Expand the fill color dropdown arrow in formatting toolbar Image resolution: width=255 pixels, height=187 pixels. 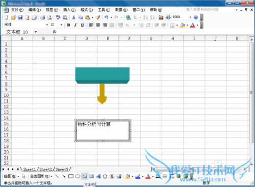(187, 25)
